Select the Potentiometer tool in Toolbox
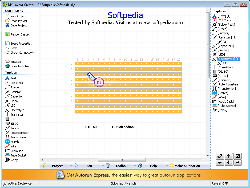The height and width of the screenshot is (188, 250). pos(17,133)
